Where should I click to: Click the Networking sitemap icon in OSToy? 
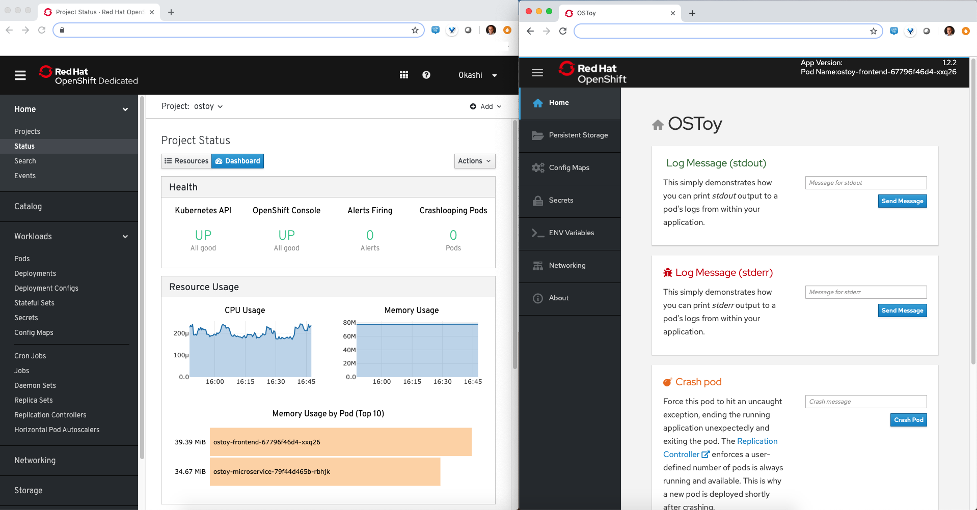[x=538, y=266]
